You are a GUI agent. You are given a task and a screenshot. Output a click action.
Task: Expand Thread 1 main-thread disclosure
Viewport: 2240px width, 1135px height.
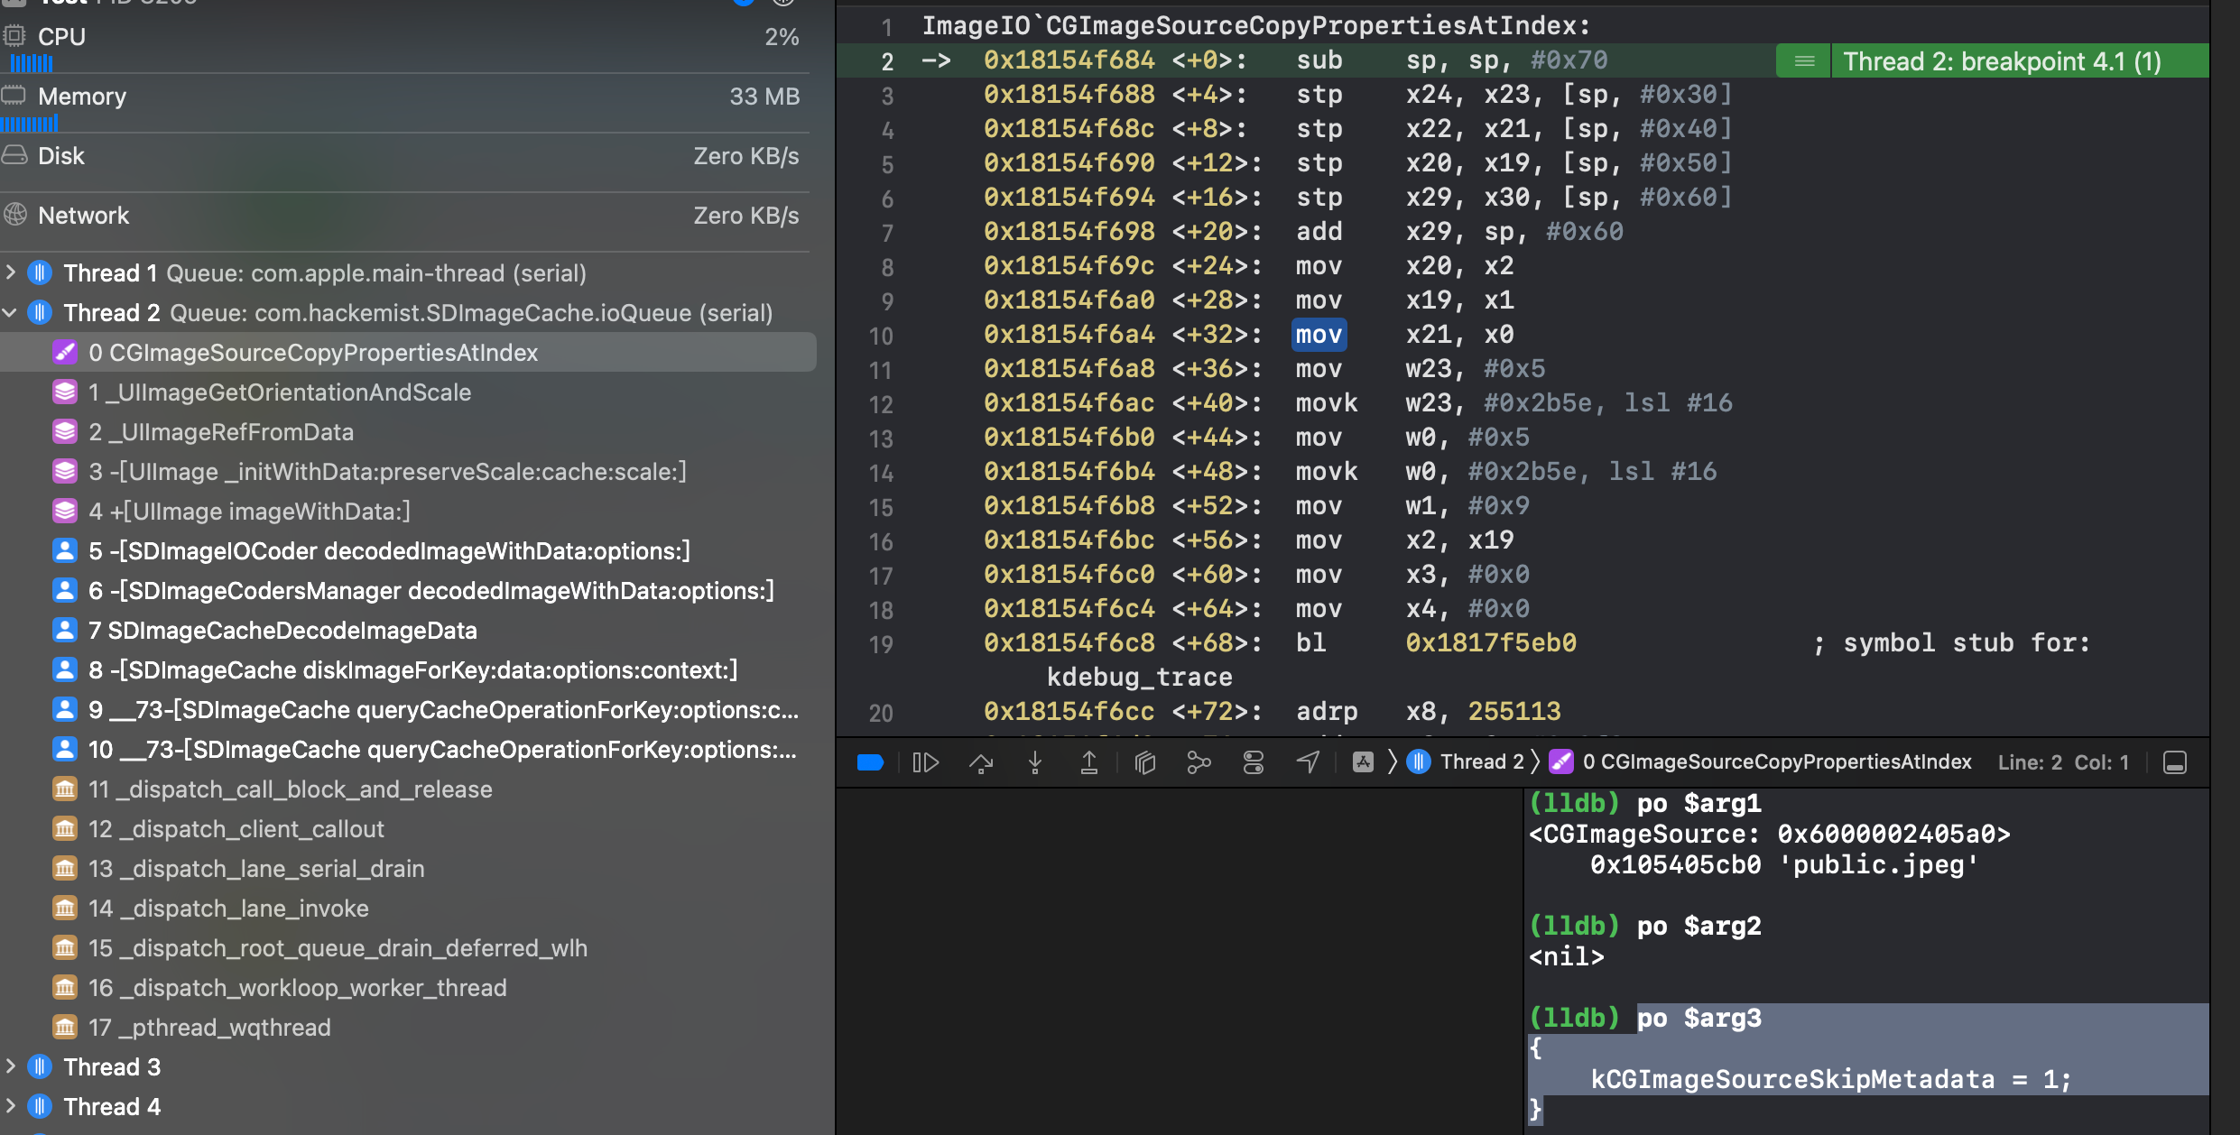(x=11, y=272)
